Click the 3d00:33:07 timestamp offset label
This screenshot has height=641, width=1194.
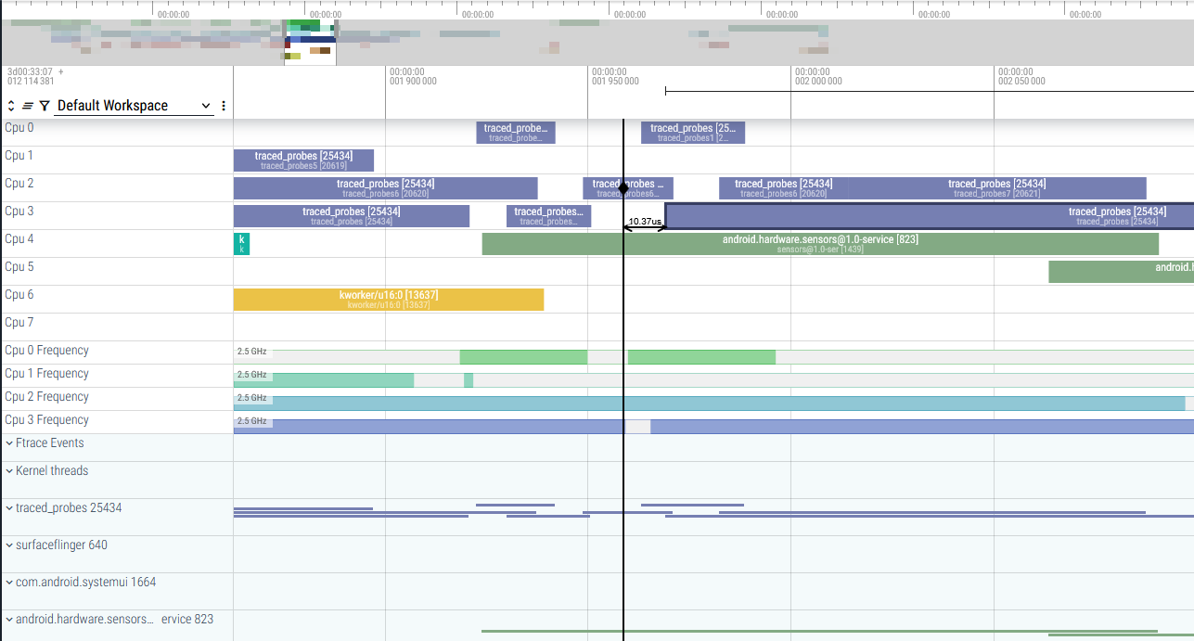point(31,71)
